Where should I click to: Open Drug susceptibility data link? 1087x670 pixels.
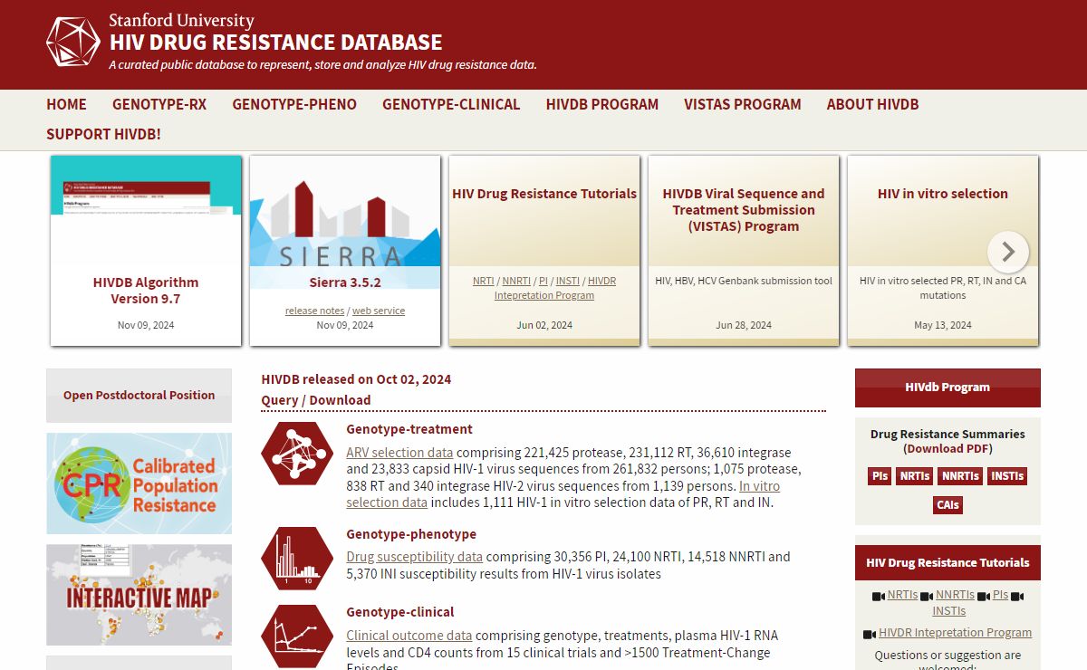click(x=414, y=557)
